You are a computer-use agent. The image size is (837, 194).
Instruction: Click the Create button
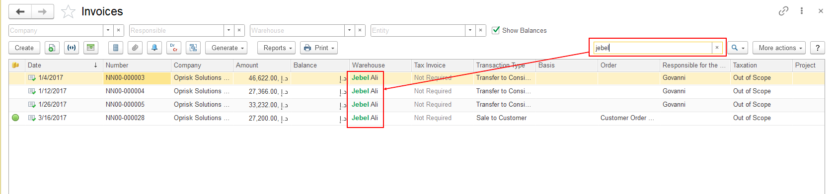(x=24, y=48)
